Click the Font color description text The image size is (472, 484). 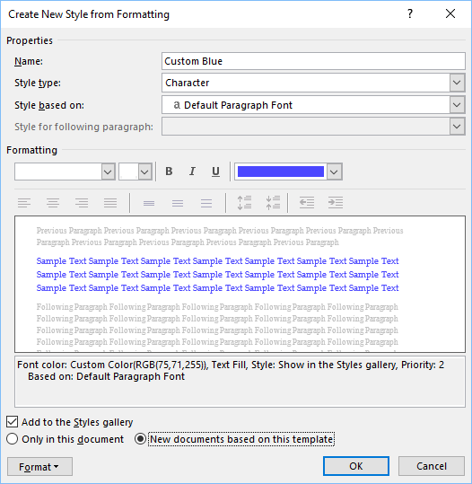click(231, 365)
